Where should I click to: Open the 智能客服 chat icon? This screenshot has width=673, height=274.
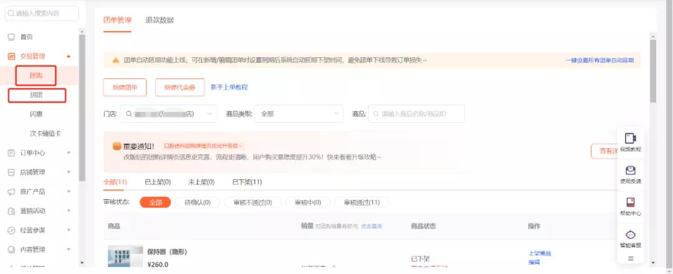tap(631, 235)
